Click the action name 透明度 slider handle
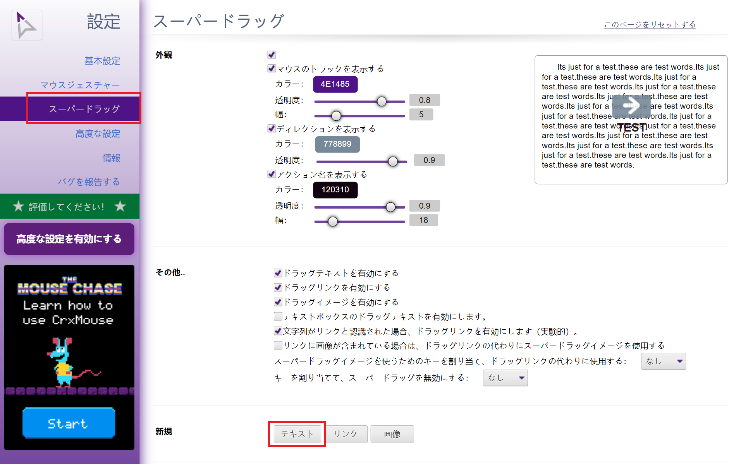The height and width of the screenshot is (464, 741). pos(390,207)
